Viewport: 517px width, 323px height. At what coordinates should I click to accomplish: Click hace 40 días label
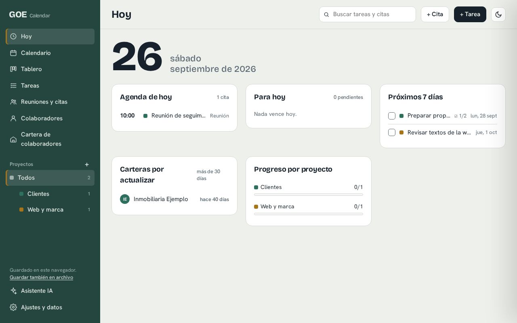pos(214,199)
